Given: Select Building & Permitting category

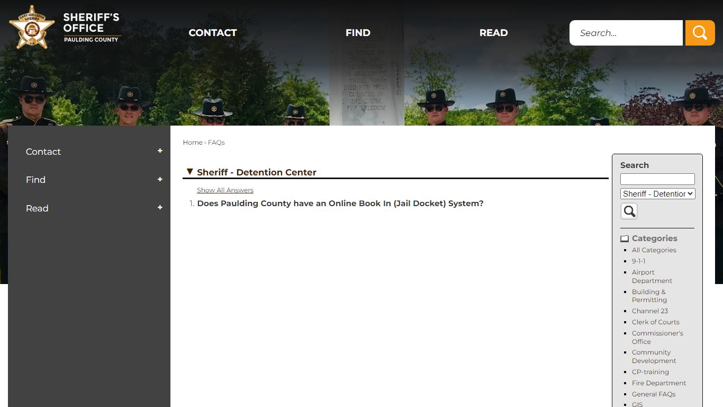Looking at the screenshot, I should tap(649, 296).
